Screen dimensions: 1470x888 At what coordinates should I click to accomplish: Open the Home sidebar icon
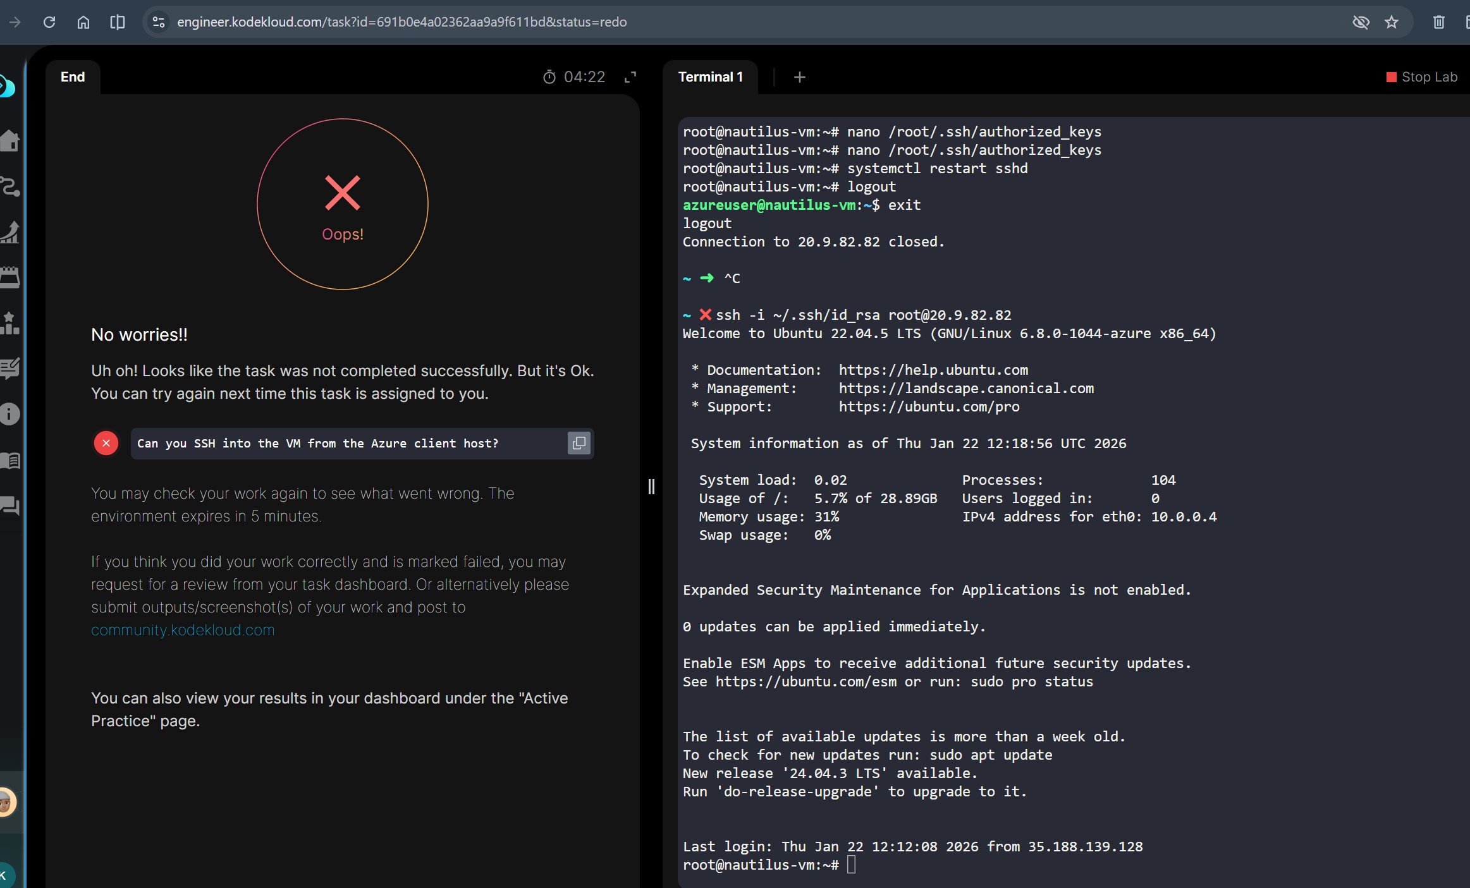click(9, 140)
